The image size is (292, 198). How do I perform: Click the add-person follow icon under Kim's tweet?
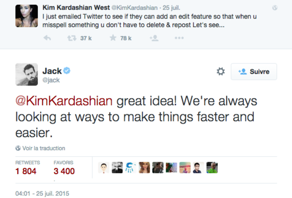pos(154,38)
